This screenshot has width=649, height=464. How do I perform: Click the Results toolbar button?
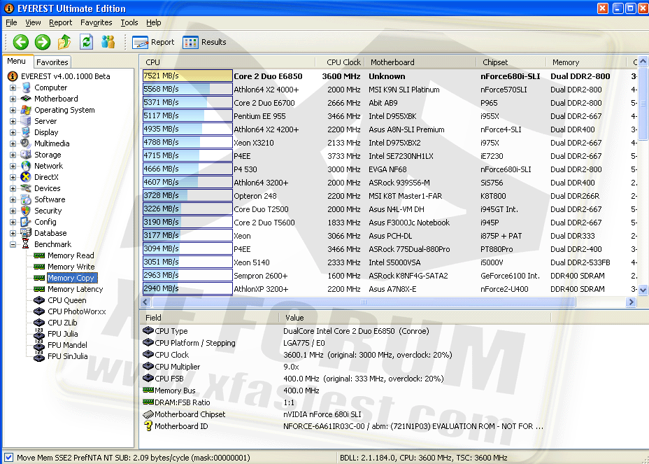point(204,42)
